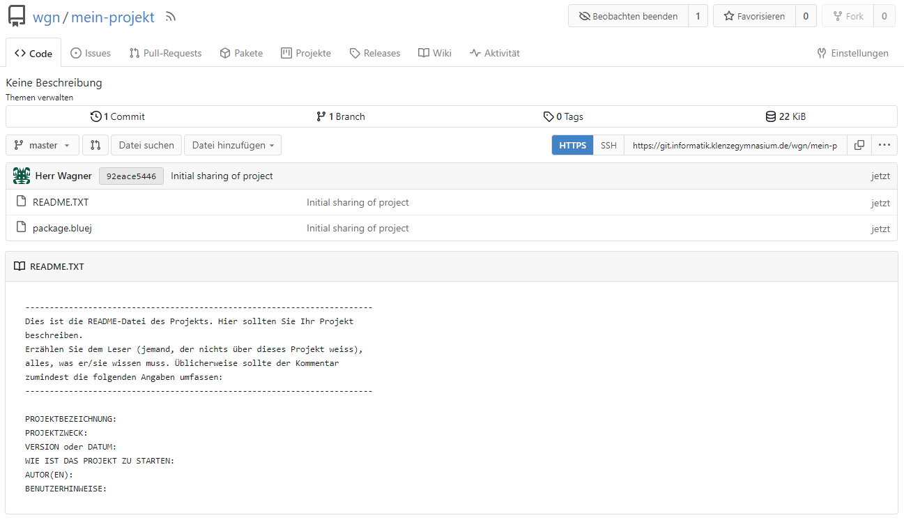The image size is (904, 520).
Task: Click the clone URL text field
Action: (735, 145)
